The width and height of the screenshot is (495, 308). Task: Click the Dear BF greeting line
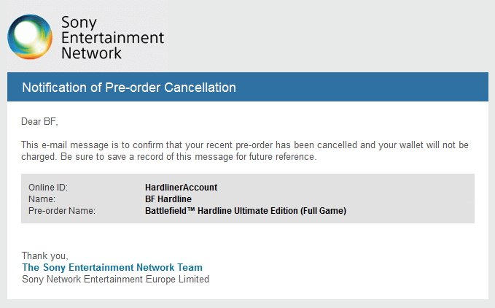point(39,122)
